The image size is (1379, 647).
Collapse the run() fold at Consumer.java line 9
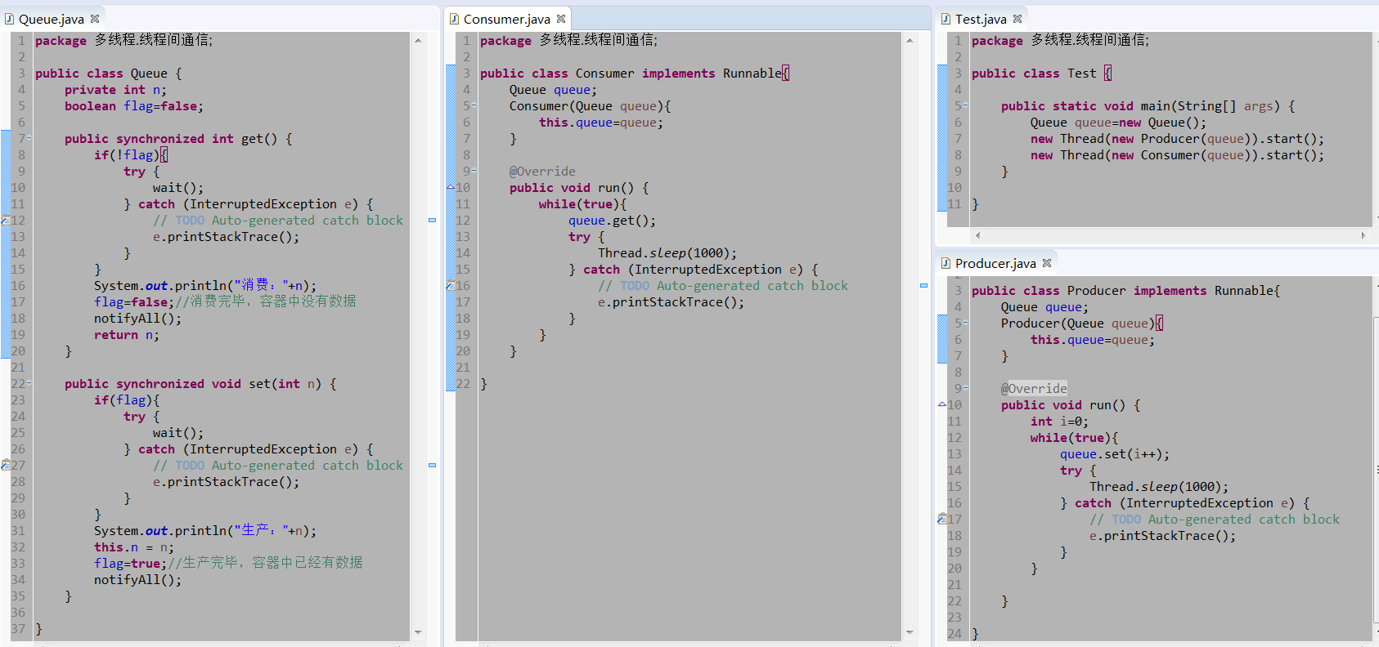click(474, 171)
